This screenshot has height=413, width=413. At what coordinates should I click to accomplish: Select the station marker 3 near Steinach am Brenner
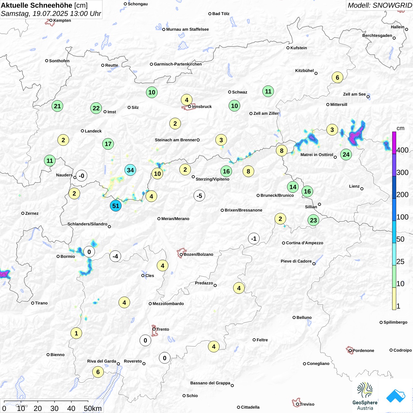coord(221,140)
